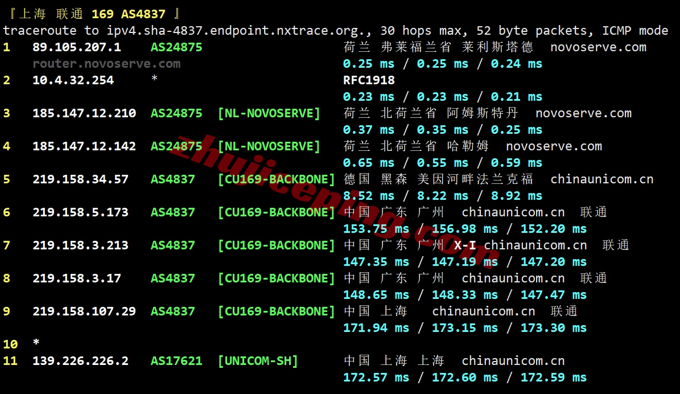
Task: Click the IP address 219.158.34.57
Action: [81, 179]
